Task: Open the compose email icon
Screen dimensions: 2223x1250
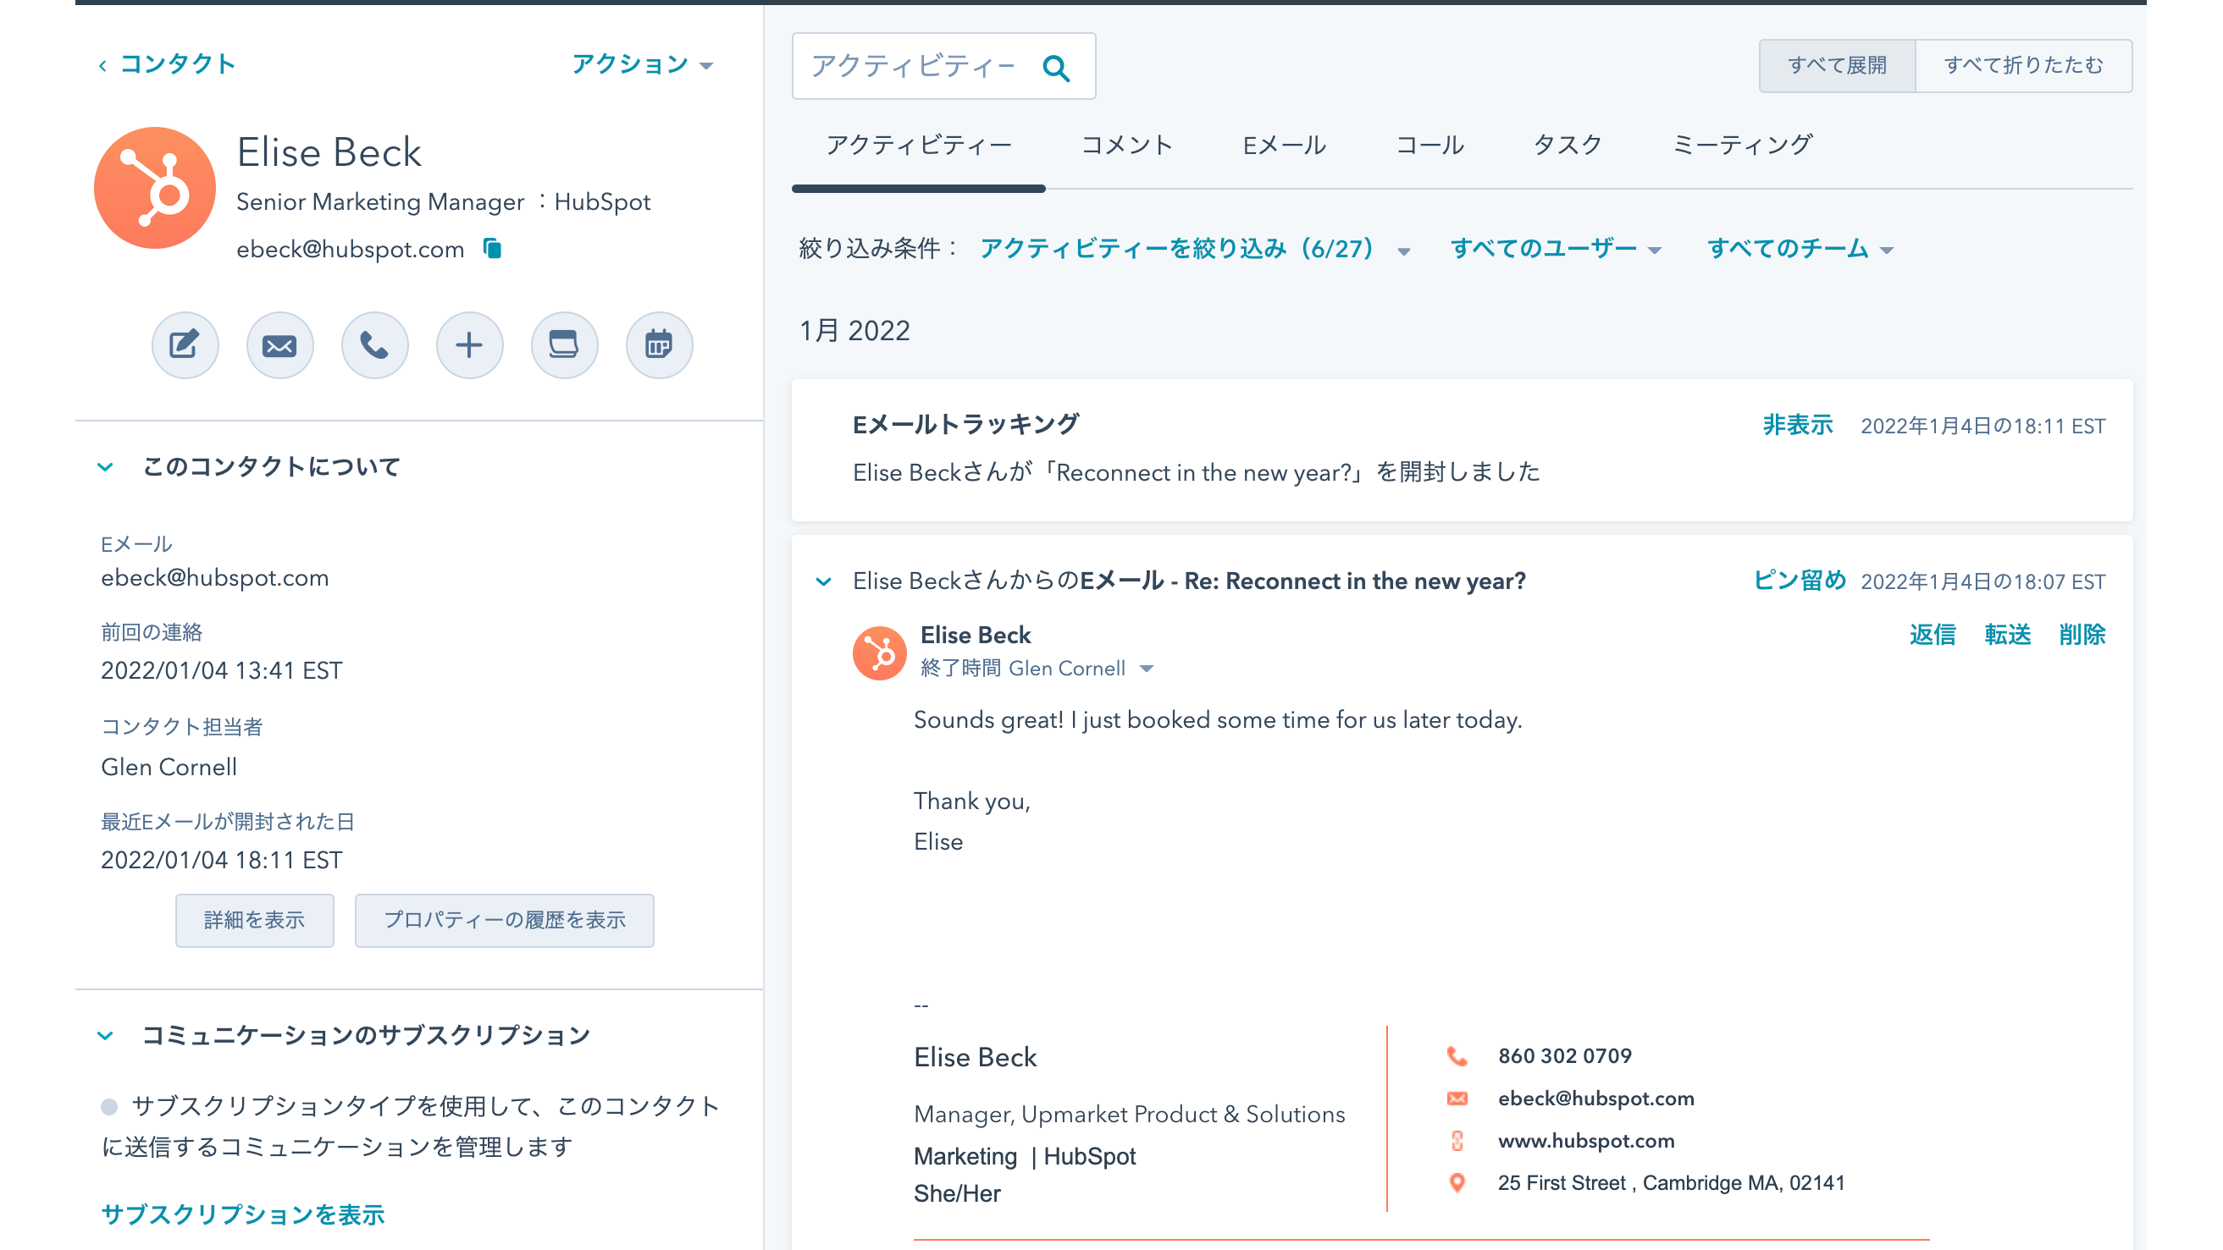Action: click(279, 344)
